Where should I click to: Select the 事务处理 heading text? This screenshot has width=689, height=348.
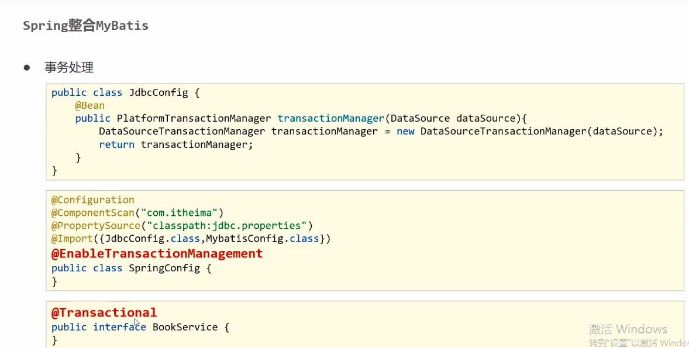tap(69, 68)
